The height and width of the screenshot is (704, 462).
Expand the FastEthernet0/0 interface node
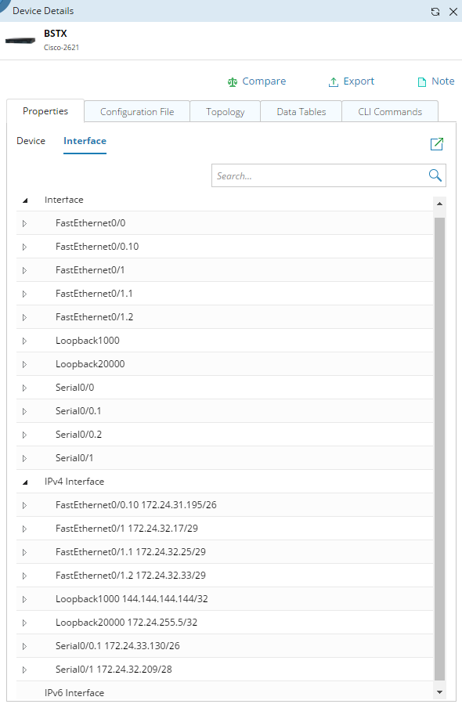[25, 223]
